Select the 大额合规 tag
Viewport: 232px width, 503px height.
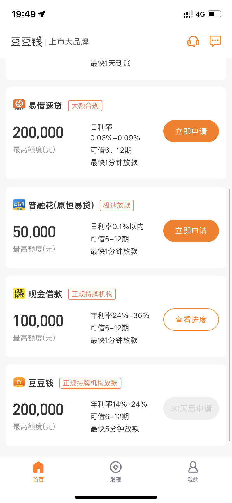tap(85, 106)
